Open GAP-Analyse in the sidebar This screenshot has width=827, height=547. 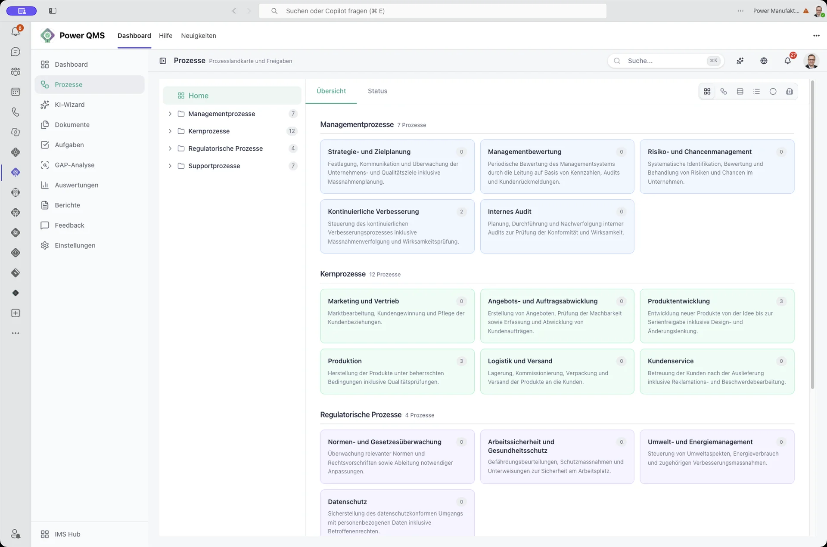(x=90, y=165)
